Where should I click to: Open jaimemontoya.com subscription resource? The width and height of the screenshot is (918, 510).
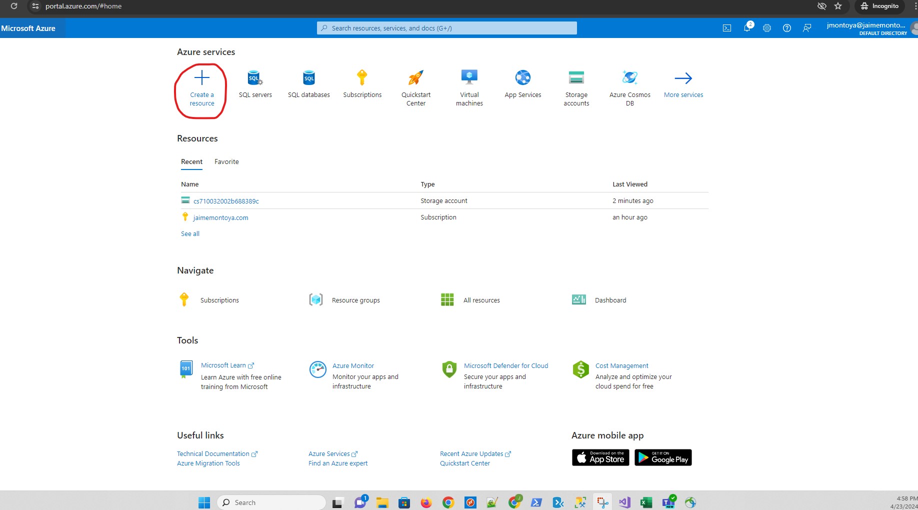point(220,217)
